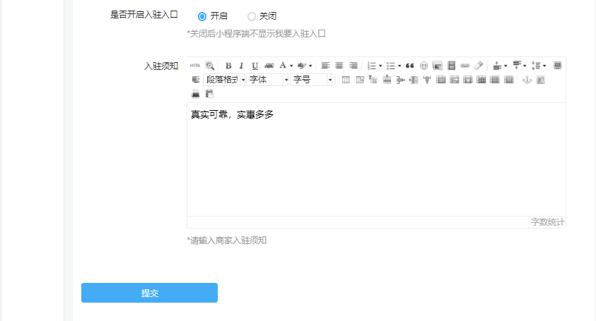Image resolution: width=596 pixels, height=321 pixels.
Task: Expand numbered list style options
Action: [380, 66]
